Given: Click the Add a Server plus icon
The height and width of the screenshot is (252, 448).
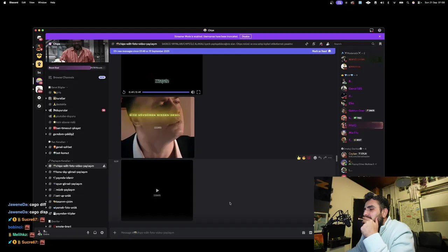Looking at the screenshot, I should (39, 98).
